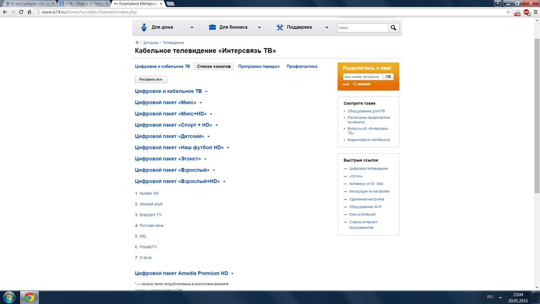The height and width of the screenshot is (304, 540).
Task: Open 'Антивирус от Dr. Web' quick link
Action: (x=366, y=184)
